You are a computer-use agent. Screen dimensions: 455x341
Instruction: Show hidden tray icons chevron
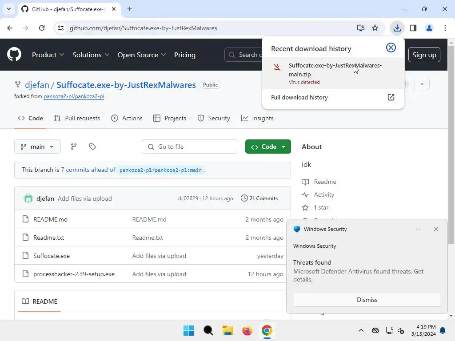(x=361, y=330)
